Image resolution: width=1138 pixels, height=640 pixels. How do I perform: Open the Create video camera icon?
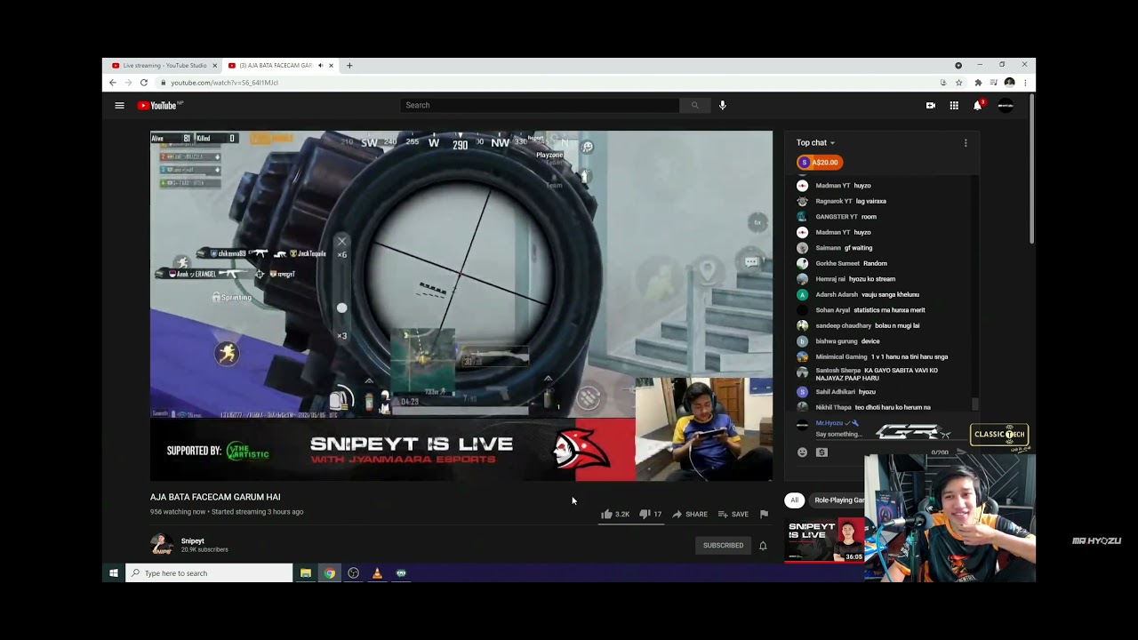(x=931, y=106)
